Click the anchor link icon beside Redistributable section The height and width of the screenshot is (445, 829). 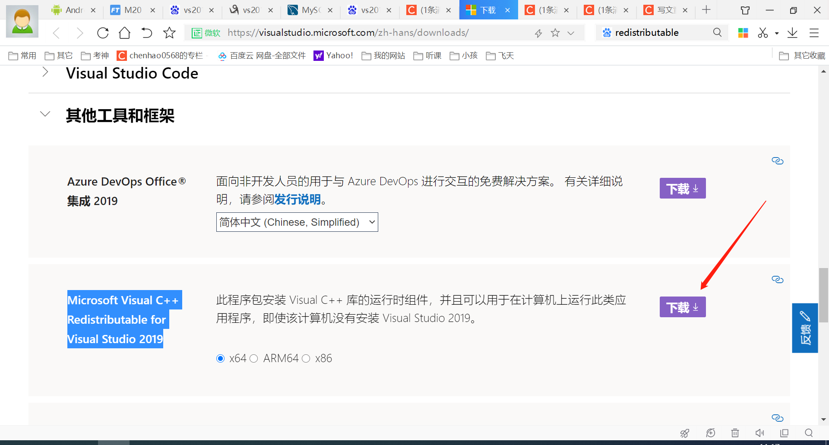point(777,279)
